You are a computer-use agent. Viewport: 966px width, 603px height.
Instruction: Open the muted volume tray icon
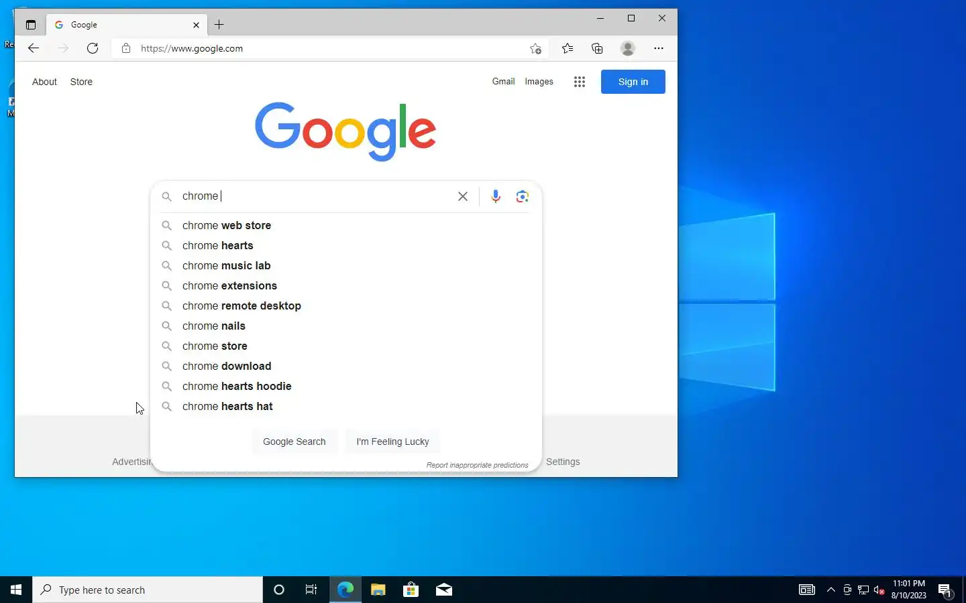tap(879, 590)
